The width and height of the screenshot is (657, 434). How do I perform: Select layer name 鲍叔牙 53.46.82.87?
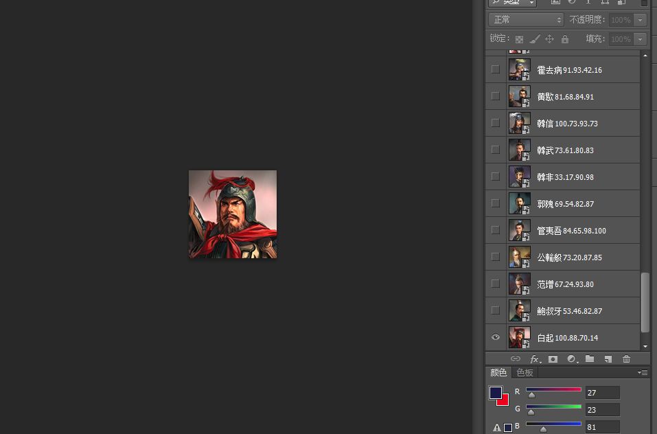pyautogui.click(x=569, y=311)
